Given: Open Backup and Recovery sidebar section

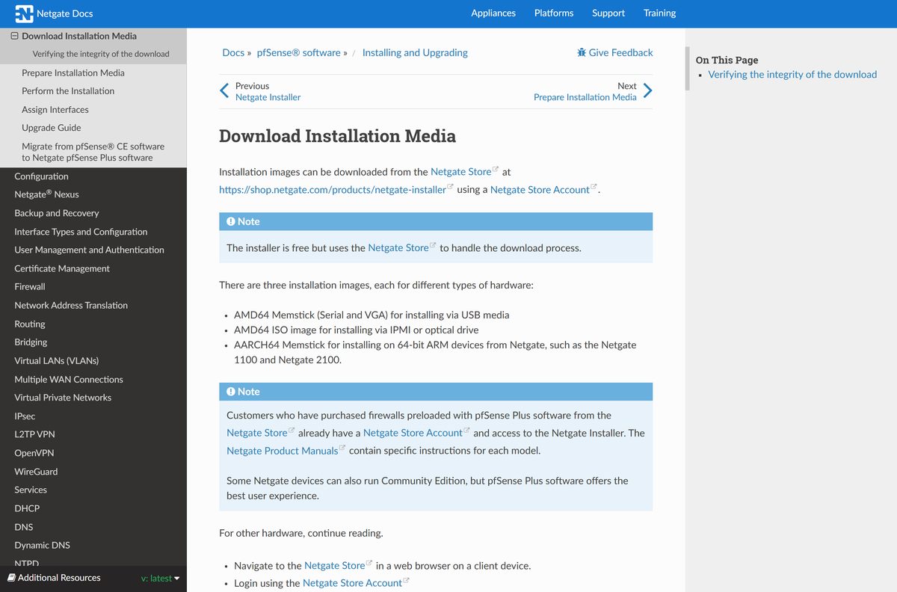Looking at the screenshot, I should [x=57, y=213].
